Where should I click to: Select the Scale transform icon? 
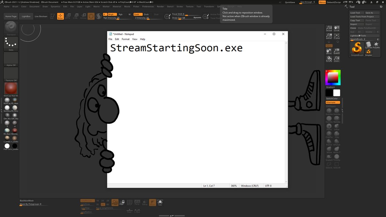75,16
